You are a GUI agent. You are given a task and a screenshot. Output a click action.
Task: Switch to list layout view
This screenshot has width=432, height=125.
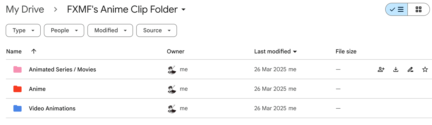click(x=397, y=9)
